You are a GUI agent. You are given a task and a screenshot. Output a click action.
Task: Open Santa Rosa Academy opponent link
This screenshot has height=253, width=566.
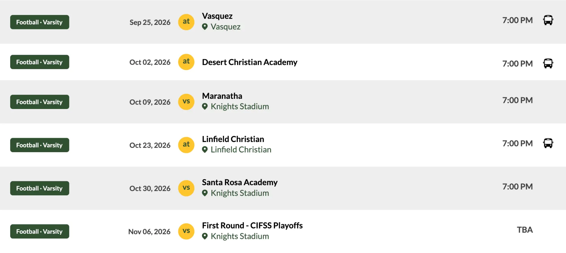[x=240, y=182]
